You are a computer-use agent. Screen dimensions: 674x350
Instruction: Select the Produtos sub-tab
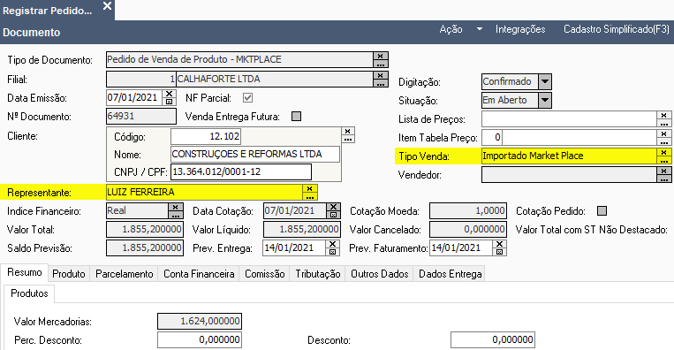point(29,293)
